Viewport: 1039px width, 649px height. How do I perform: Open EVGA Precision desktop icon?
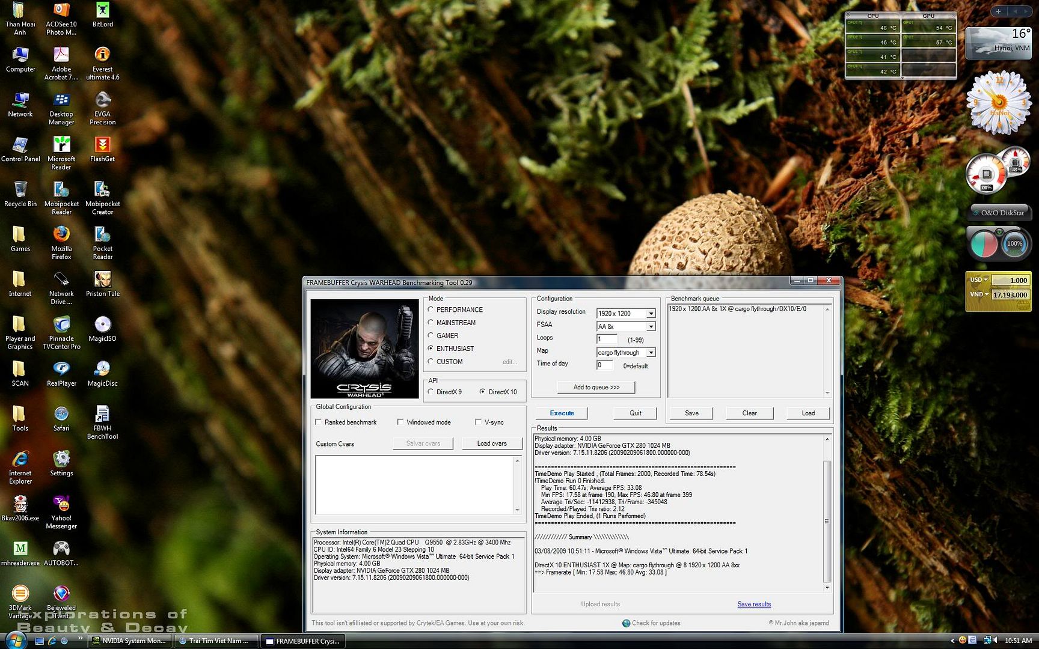coord(103,109)
